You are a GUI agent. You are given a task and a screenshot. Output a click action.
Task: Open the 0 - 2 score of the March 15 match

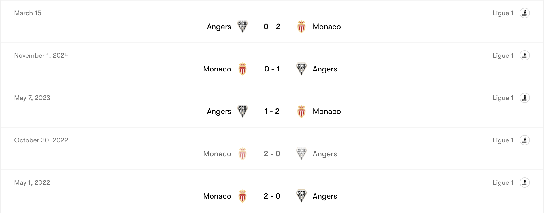tap(272, 27)
